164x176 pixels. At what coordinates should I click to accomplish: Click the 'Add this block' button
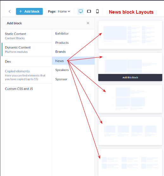130,77
